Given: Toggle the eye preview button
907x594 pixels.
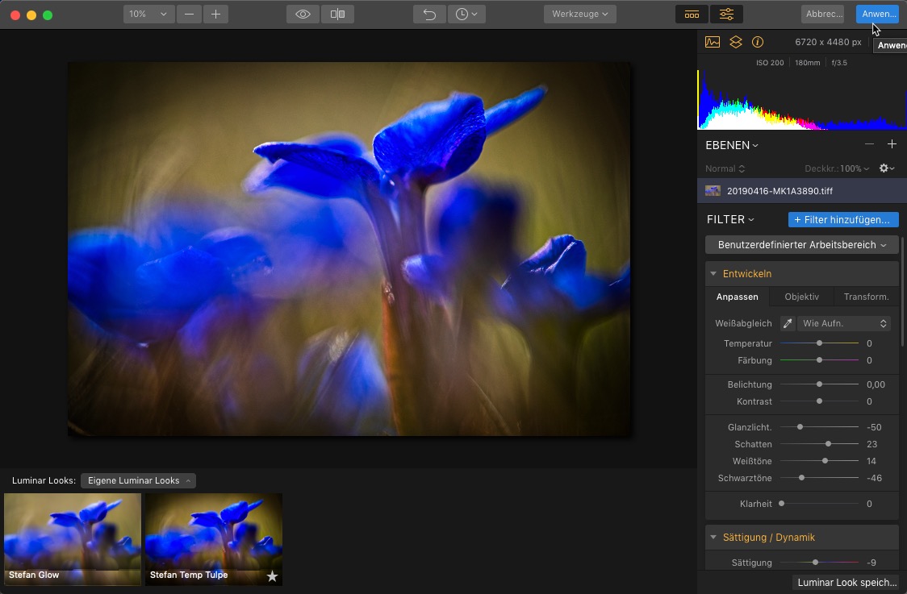Looking at the screenshot, I should [303, 15].
